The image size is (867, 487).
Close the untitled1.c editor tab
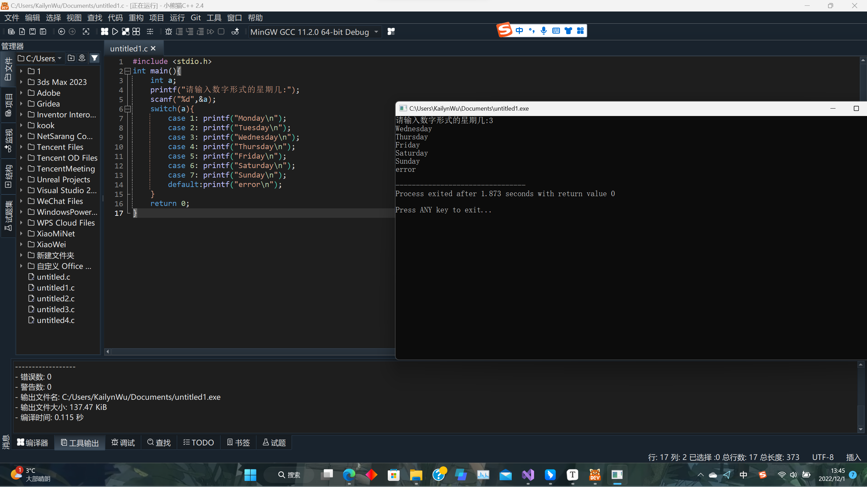(x=153, y=48)
